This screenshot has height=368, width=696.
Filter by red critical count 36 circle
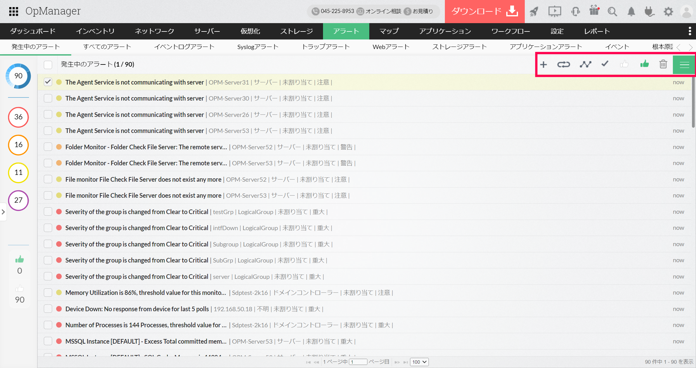pyautogui.click(x=19, y=117)
